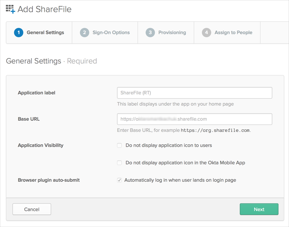
Task: Click the blue step 1 circle
Action: coord(19,32)
